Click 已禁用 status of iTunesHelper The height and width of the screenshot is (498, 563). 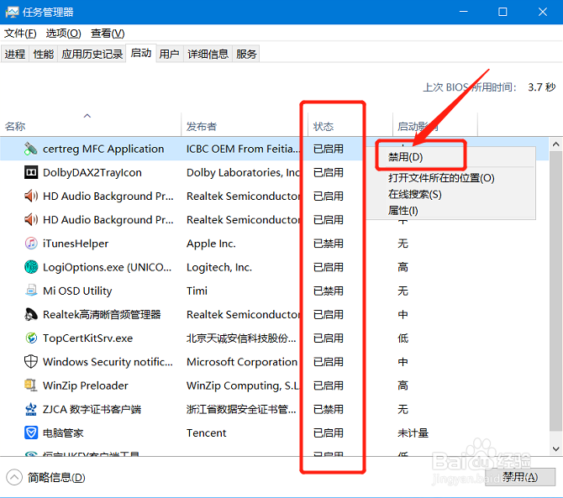[329, 244]
